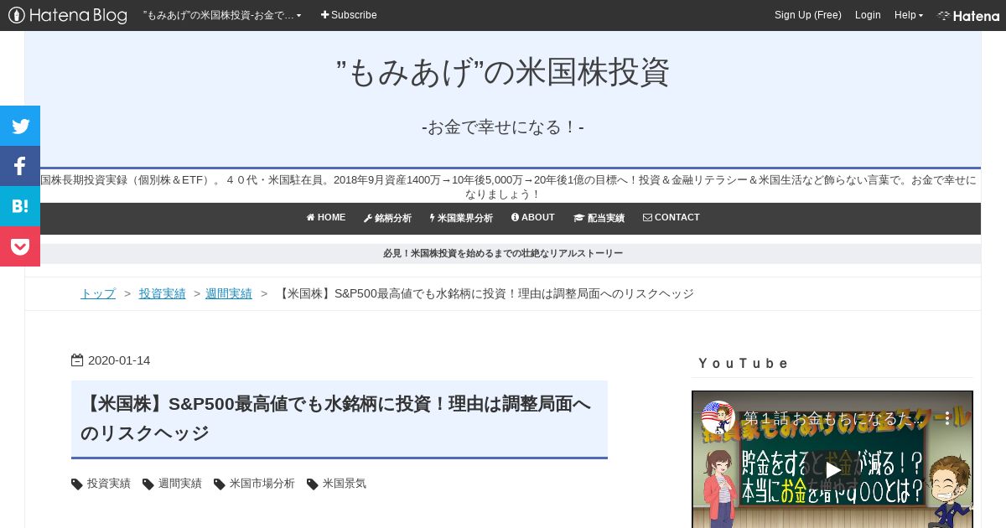The image size is (1006, 528).
Task: Open the article title link
Action: (x=337, y=418)
